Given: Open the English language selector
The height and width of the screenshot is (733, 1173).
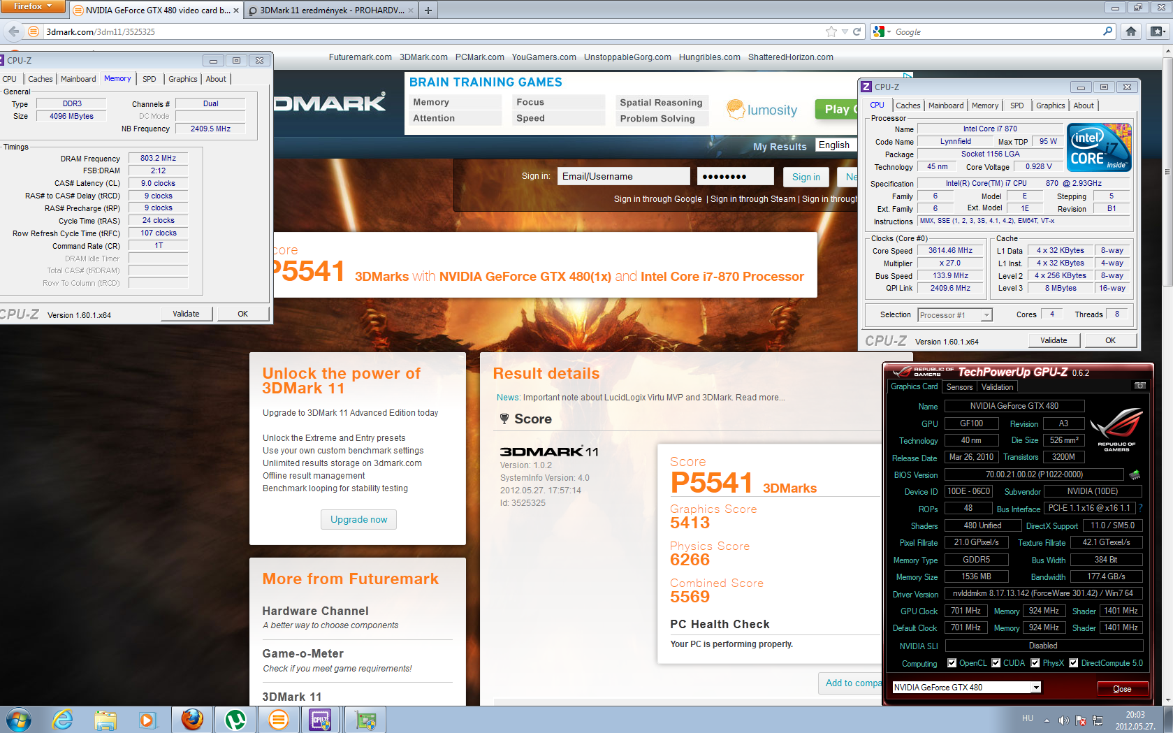Looking at the screenshot, I should point(836,145).
